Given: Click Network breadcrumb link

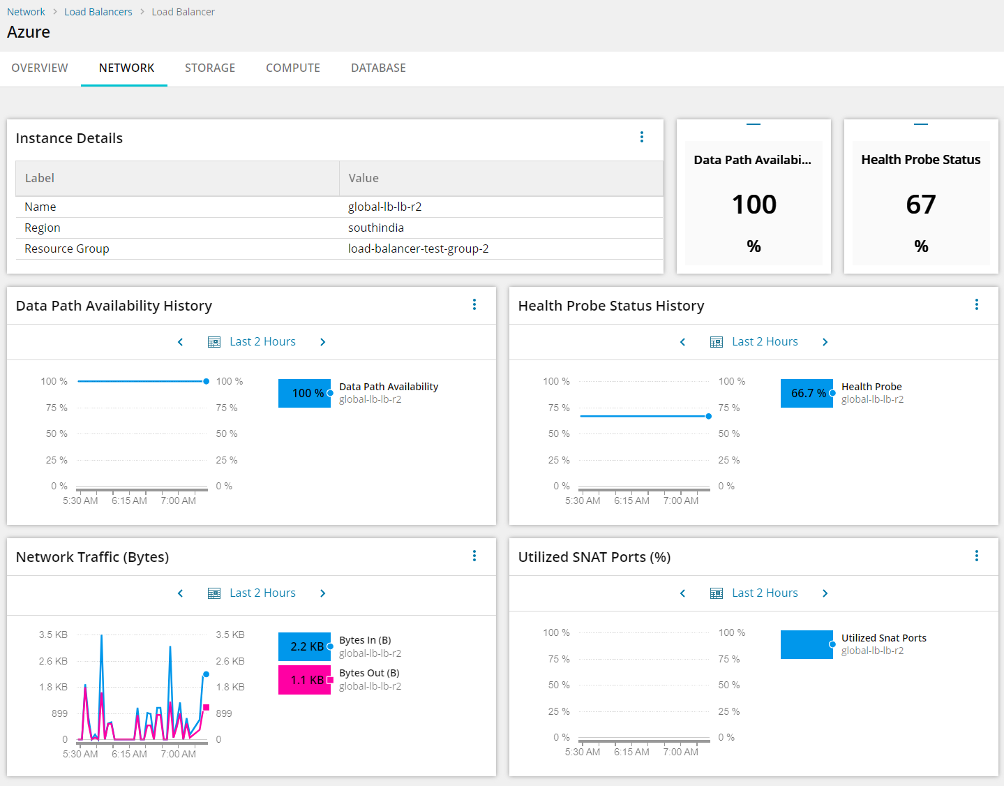Looking at the screenshot, I should tap(26, 12).
